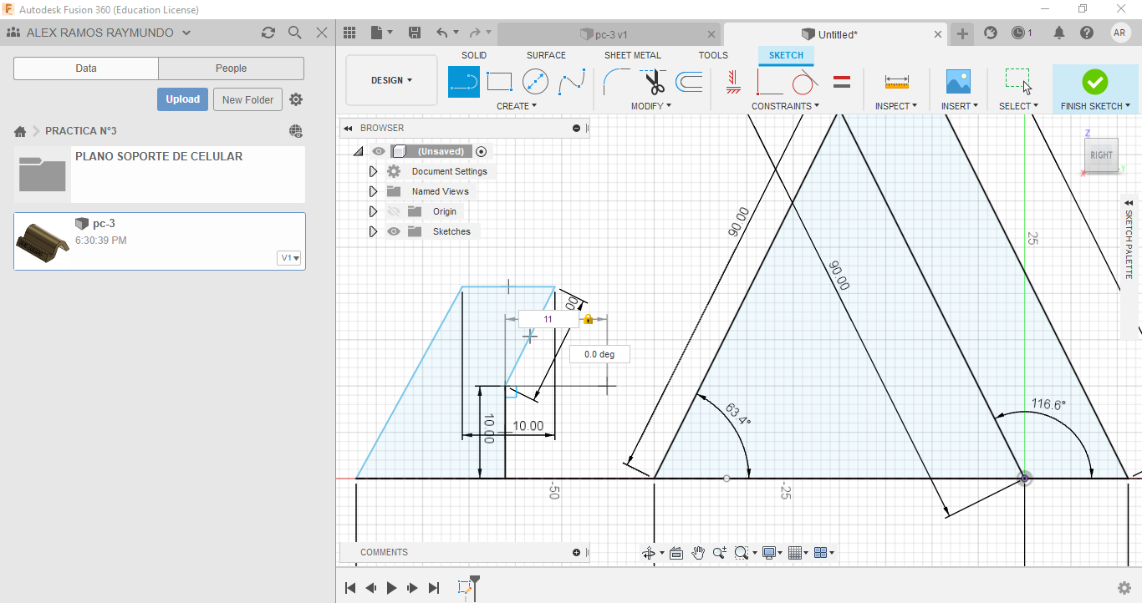Activate the Unsaved component radio button
Screen dimensions: 1142x603
[x=481, y=151]
